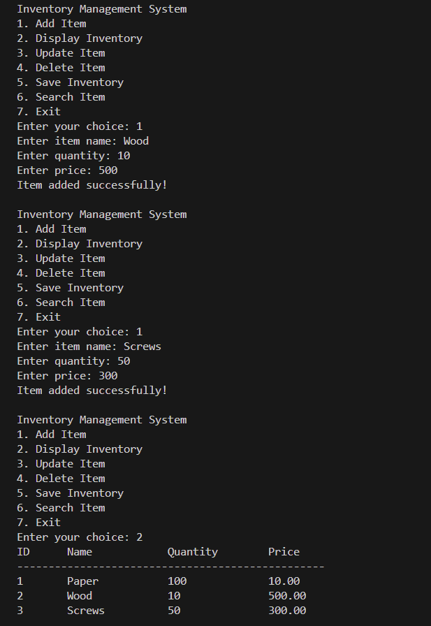Click the "Enter price: 500" prompt line
The height and width of the screenshot is (626, 431).
click(x=67, y=170)
